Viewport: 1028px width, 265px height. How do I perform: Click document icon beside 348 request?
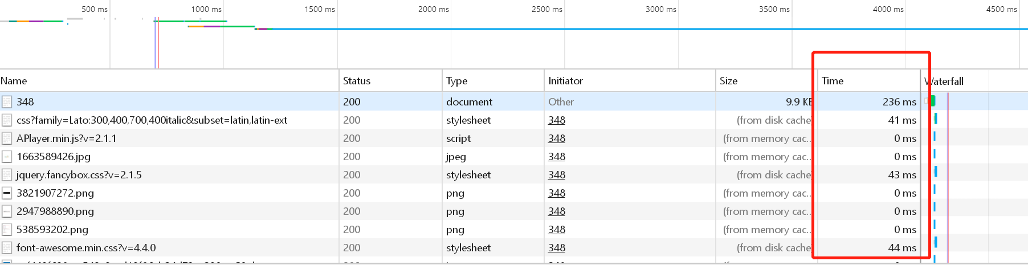[x=7, y=101]
